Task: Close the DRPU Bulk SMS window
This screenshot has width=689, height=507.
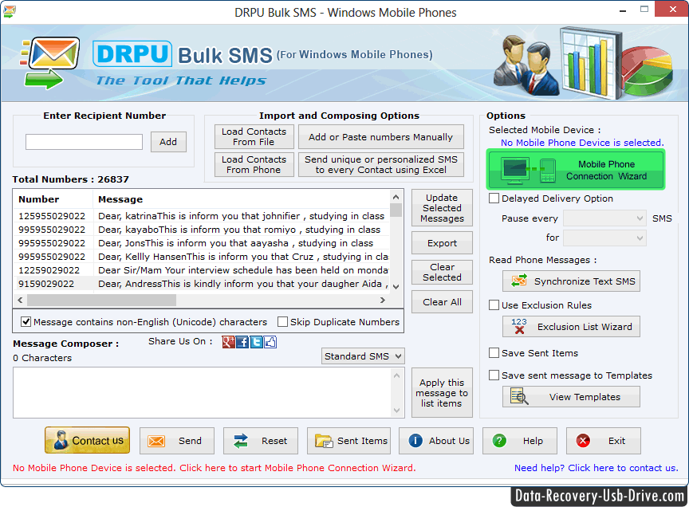Action: click(672, 9)
